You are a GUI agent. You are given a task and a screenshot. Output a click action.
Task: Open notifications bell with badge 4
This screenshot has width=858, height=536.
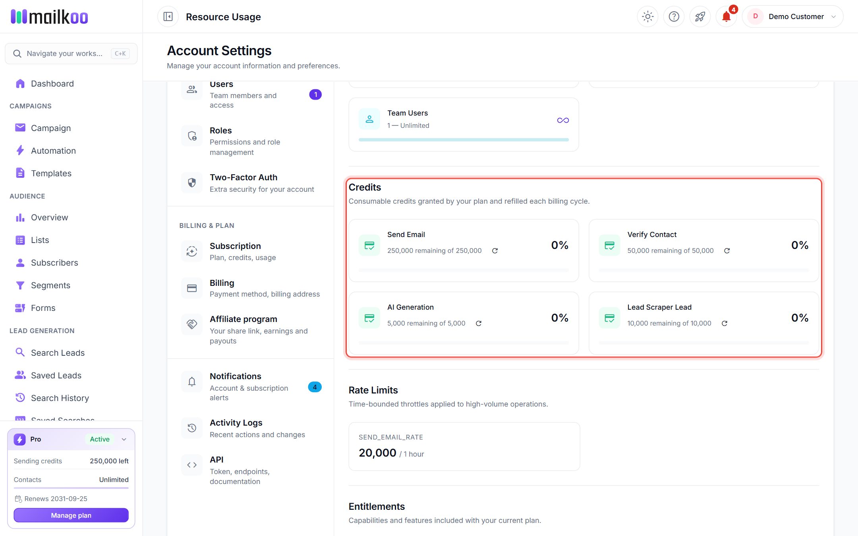click(x=726, y=17)
